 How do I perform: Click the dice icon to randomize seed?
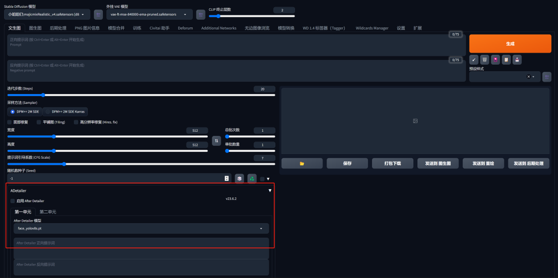click(240, 179)
